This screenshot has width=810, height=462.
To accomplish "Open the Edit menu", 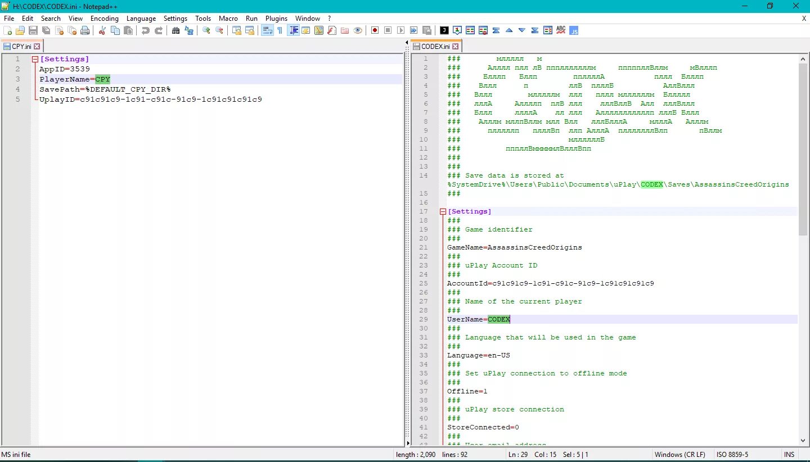I will coord(28,19).
